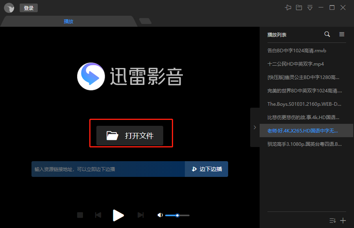This screenshot has height=228, width=354.
Task: Select 幽灵公主BD中字1280 playlist item
Action: [x=306, y=77]
